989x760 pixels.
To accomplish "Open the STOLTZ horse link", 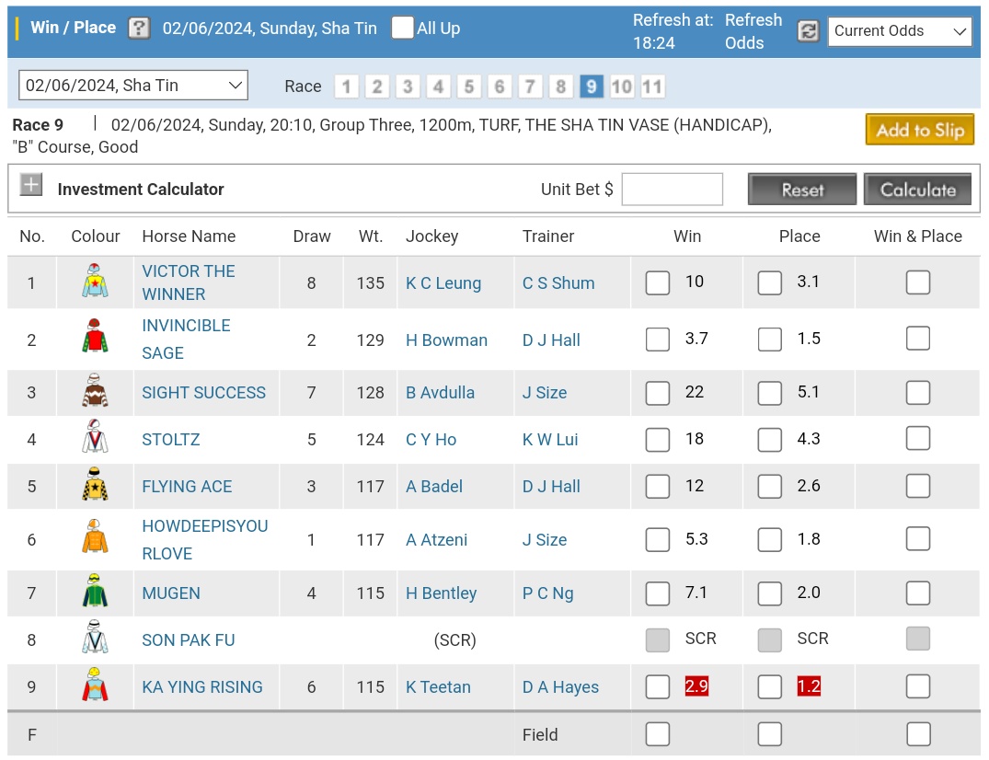I will click(171, 440).
